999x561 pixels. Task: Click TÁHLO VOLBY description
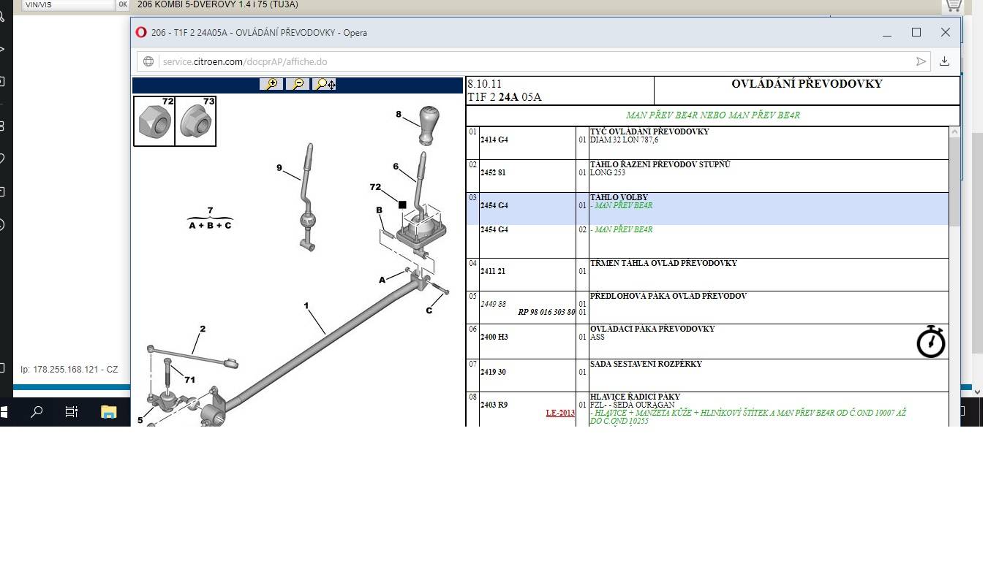point(619,197)
